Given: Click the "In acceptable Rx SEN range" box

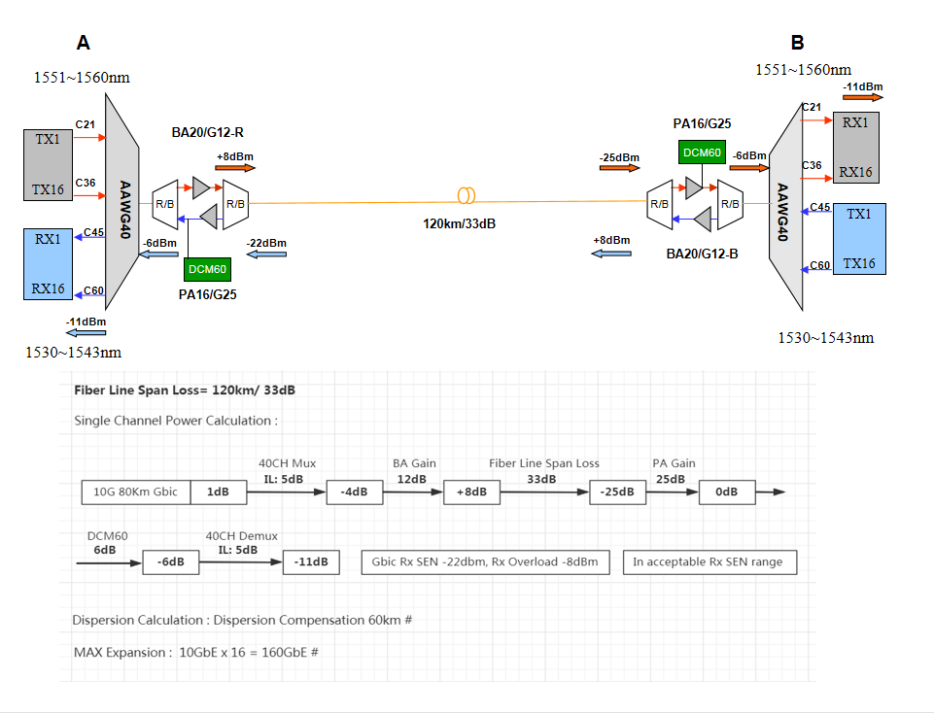Looking at the screenshot, I should (x=709, y=562).
